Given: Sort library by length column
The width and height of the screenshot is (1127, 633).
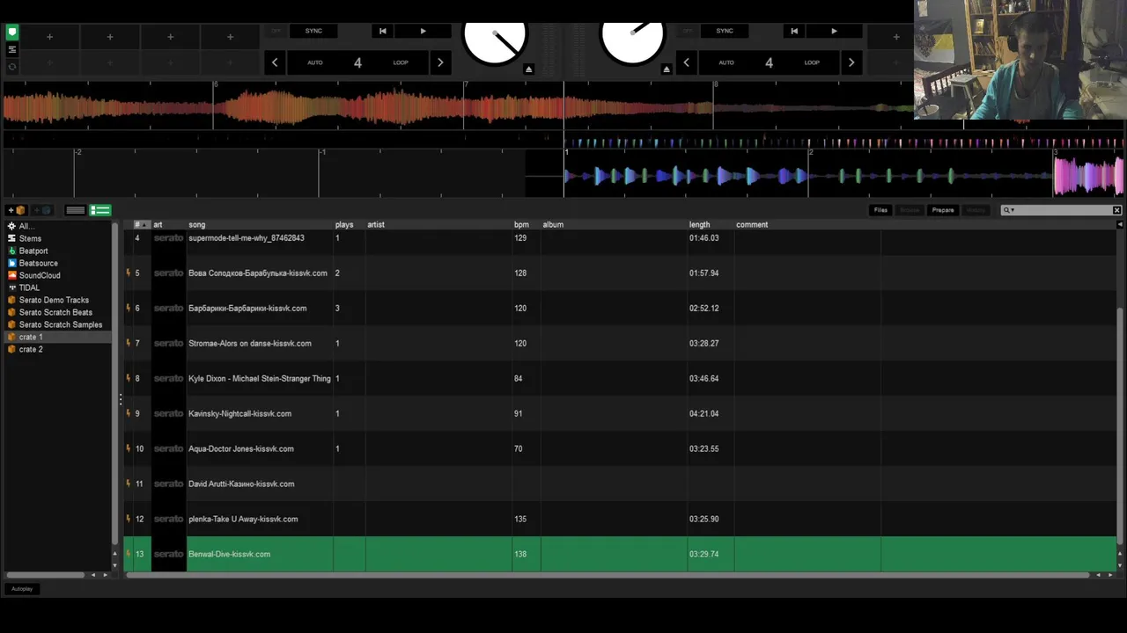Looking at the screenshot, I should 699,224.
